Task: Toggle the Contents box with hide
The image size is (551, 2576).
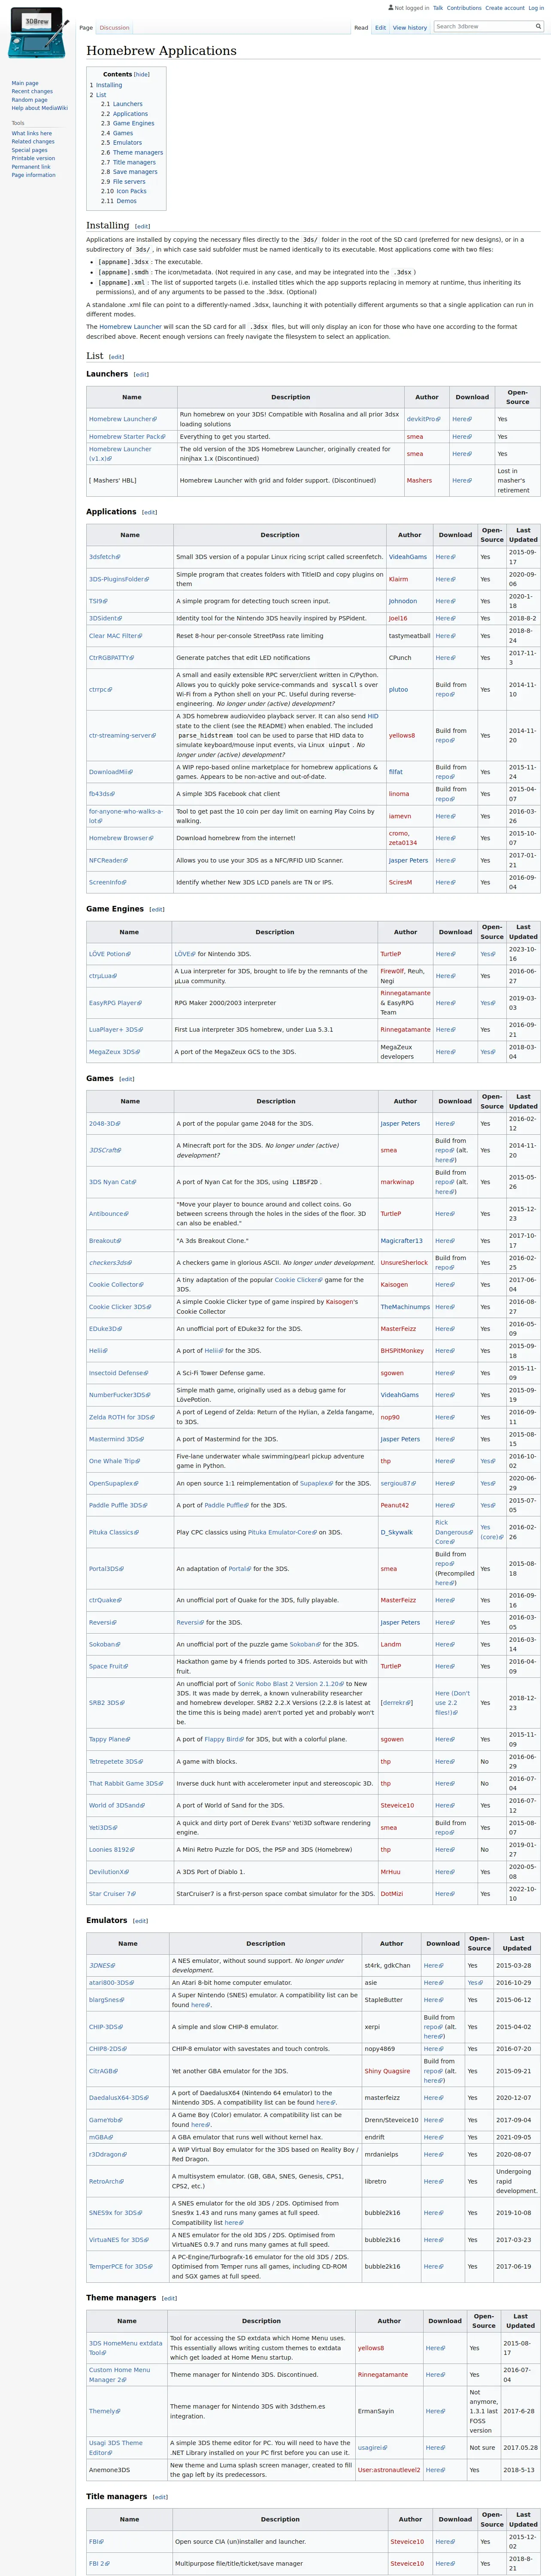Action: click(x=142, y=74)
